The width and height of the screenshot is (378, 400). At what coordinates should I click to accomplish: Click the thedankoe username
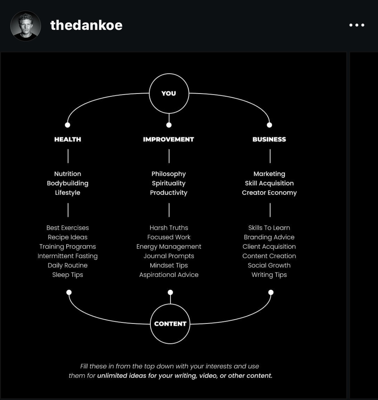[x=86, y=25]
